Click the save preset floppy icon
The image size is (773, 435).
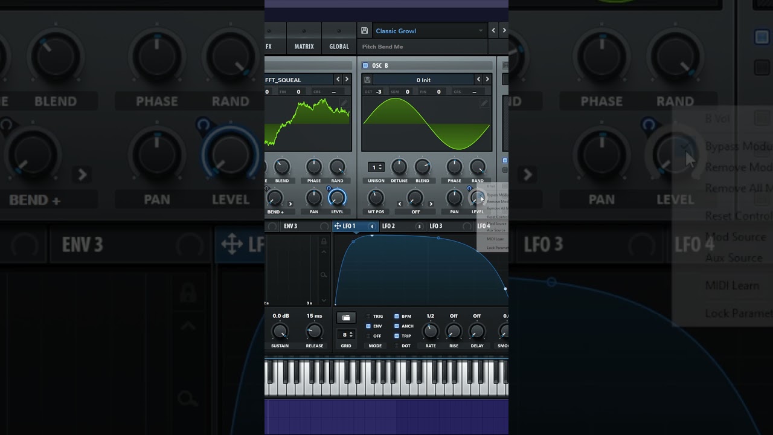coord(364,31)
